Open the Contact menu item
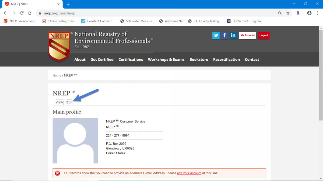This screenshot has height=181, width=323. [x=252, y=60]
